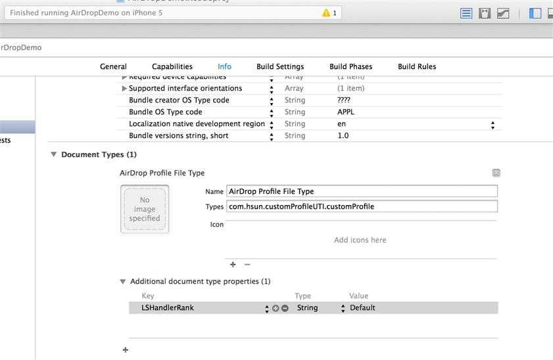
Task: Delete the LSHandlerRank property row
Action: [x=285, y=308]
